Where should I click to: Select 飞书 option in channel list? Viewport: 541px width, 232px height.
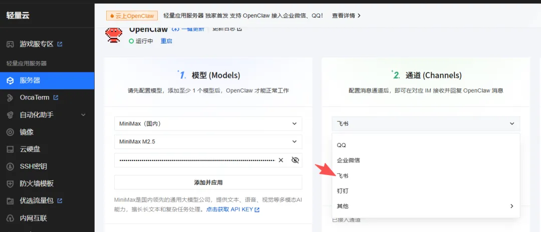pos(426,176)
